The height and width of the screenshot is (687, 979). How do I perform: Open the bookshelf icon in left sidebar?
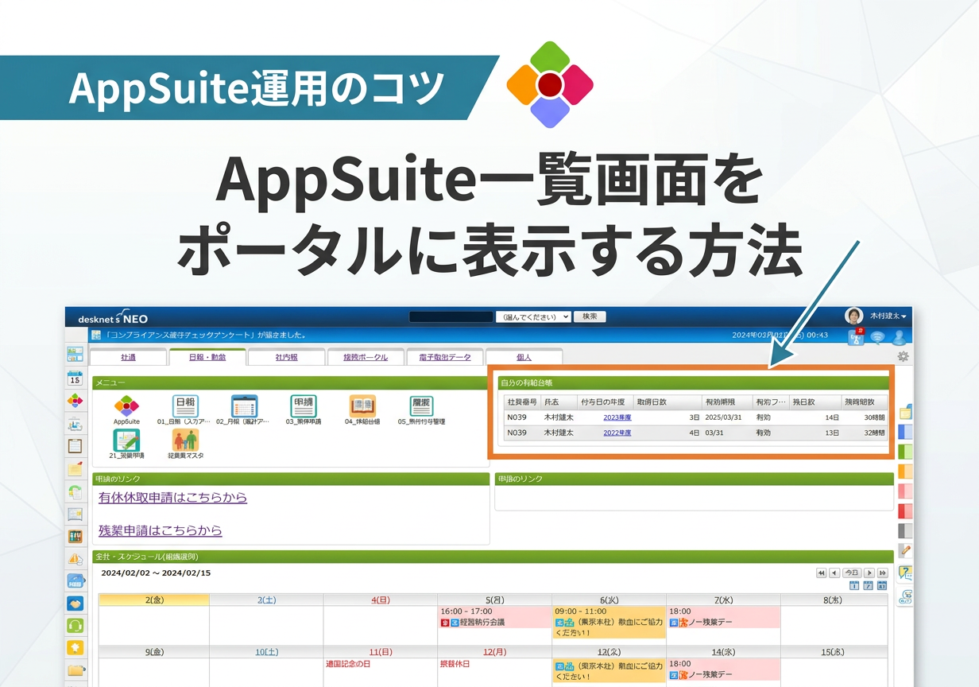tap(75, 537)
